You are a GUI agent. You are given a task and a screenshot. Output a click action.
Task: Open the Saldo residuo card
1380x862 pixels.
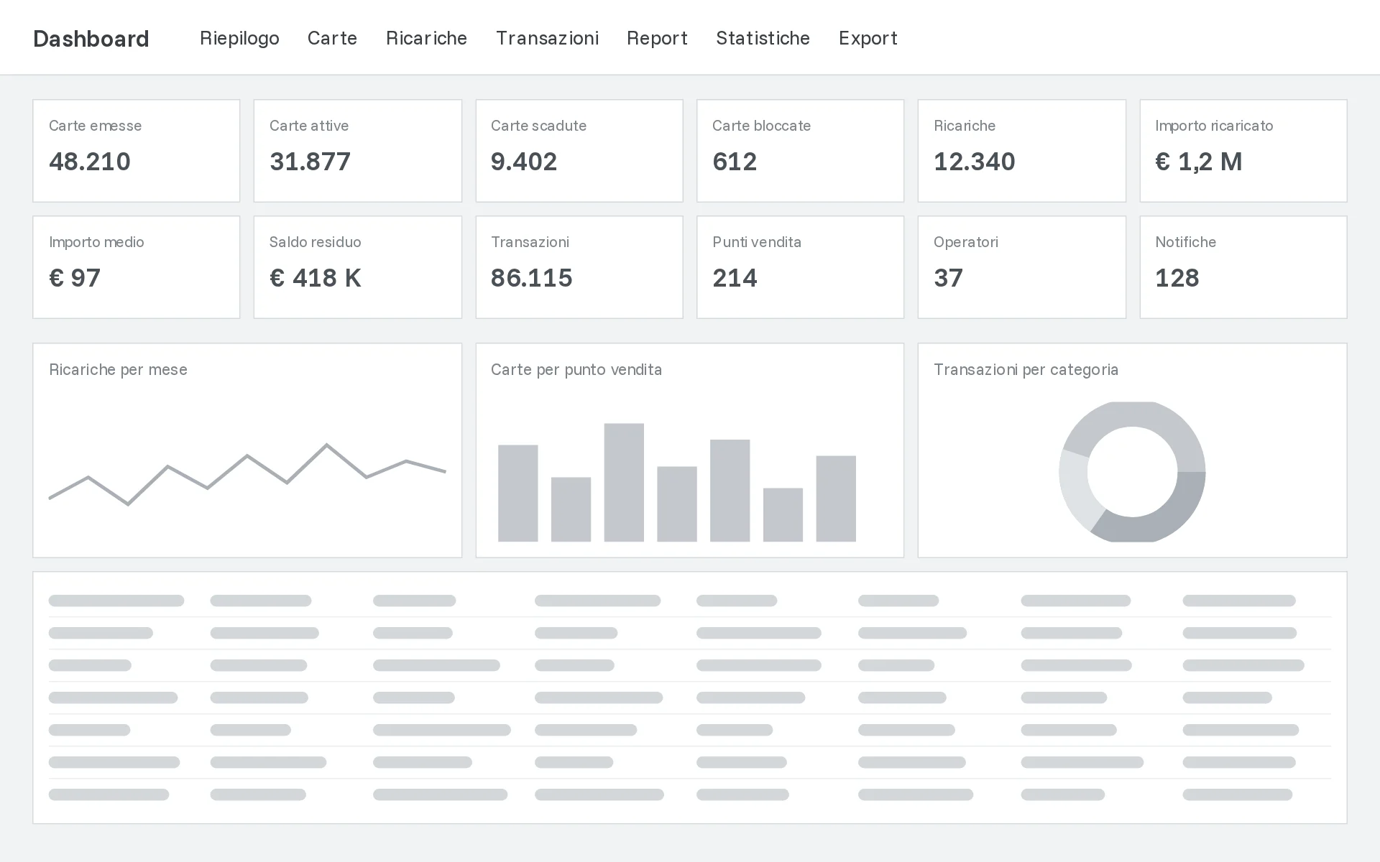coord(357,267)
